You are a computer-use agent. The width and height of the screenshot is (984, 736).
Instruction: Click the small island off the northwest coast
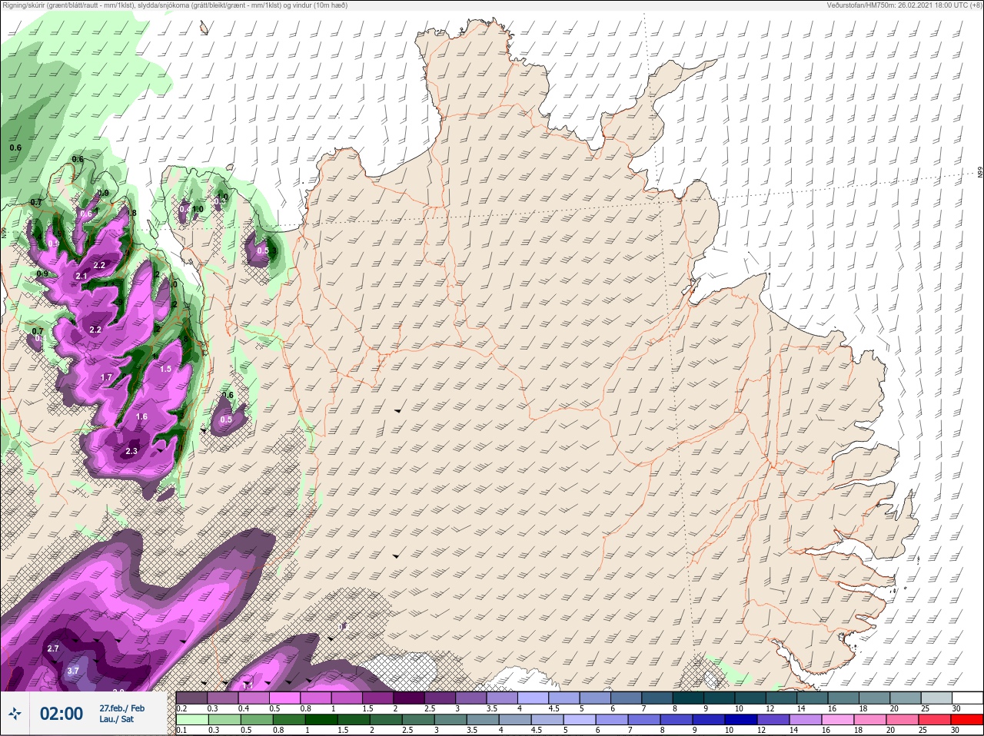[x=204, y=29]
